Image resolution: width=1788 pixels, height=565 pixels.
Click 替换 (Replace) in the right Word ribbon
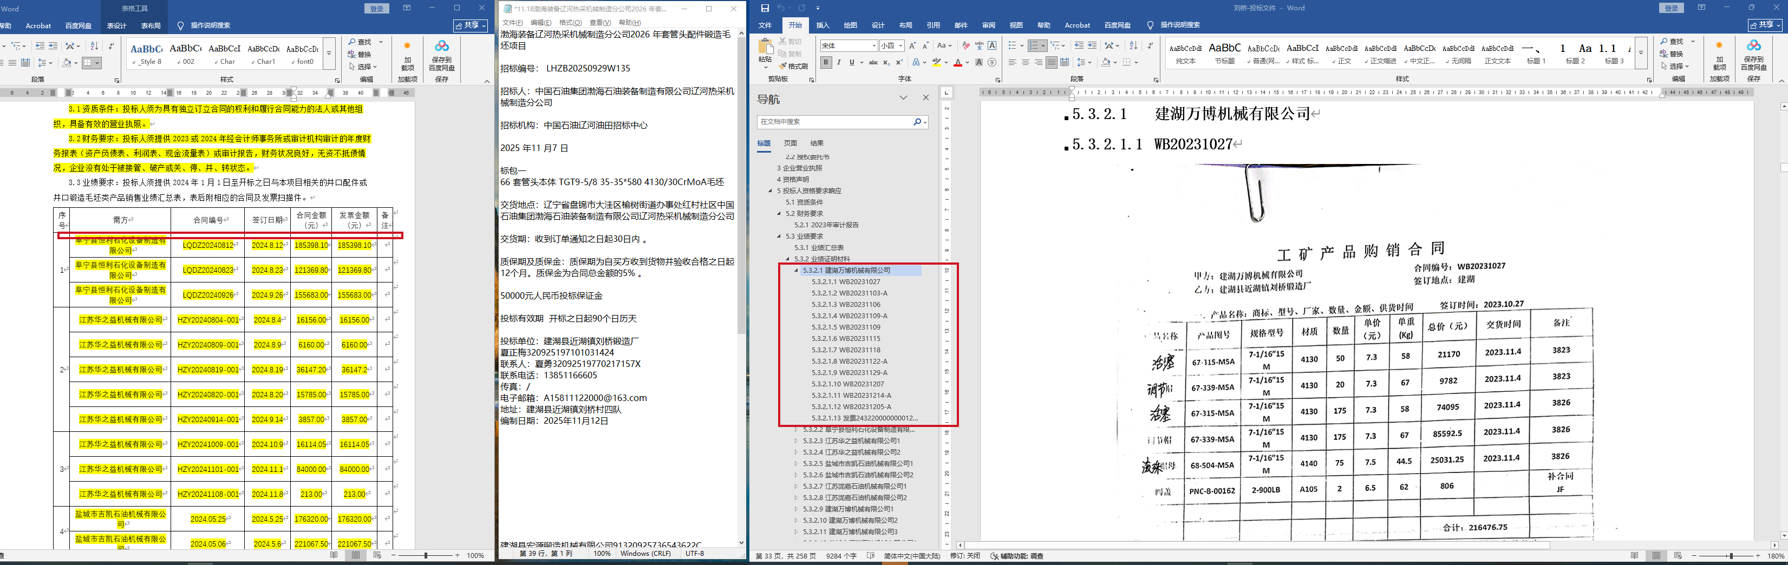pos(1672,54)
